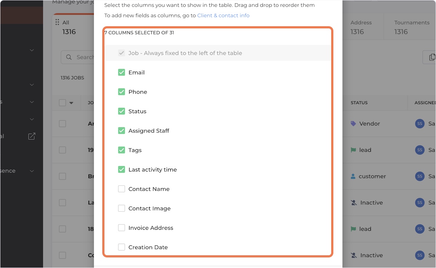The image size is (436, 268).
Task: Check the Creation Date column checkbox
Action: click(122, 247)
